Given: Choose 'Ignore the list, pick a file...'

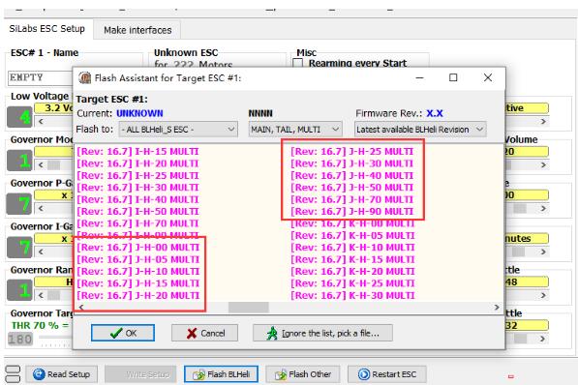Looking at the screenshot, I should [x=322, y=333].
